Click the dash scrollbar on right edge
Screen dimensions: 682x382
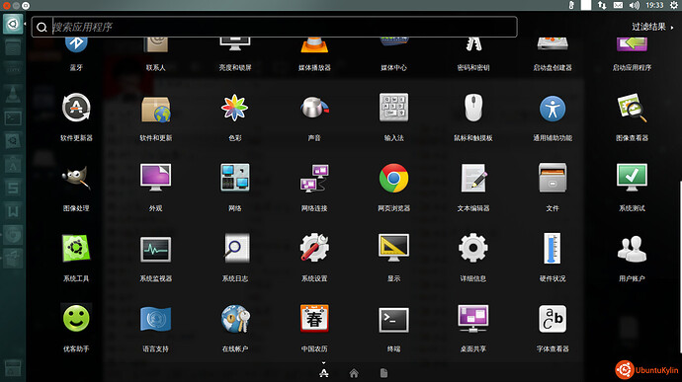(x=680, y=267)
